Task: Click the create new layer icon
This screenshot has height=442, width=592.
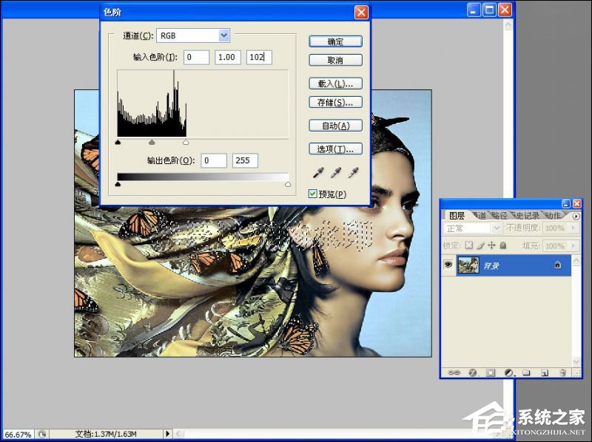Action: coord(544,373)
